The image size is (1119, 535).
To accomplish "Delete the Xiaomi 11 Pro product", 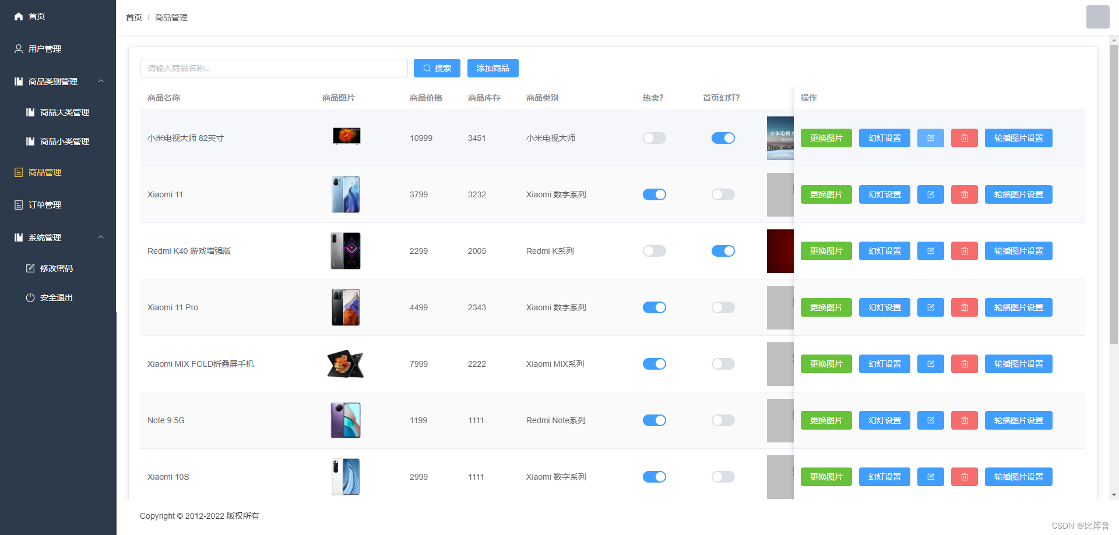I will [x=965, y=307].
